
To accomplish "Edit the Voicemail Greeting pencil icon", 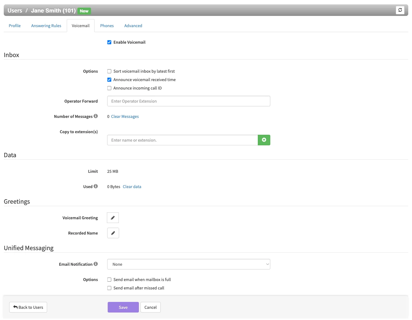I will click(113, 218).
